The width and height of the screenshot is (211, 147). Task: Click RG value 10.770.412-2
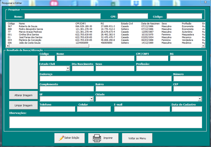point(108,29)
